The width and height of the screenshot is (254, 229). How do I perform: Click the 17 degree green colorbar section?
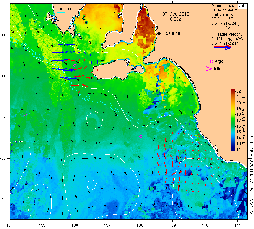click(233, 120)
